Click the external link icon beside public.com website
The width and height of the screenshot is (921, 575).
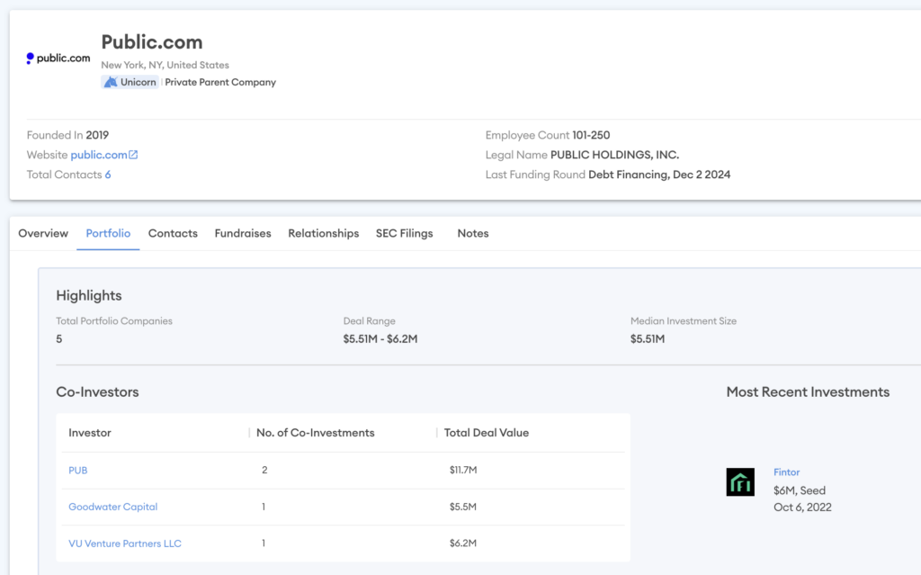click(x=133, y=155)
